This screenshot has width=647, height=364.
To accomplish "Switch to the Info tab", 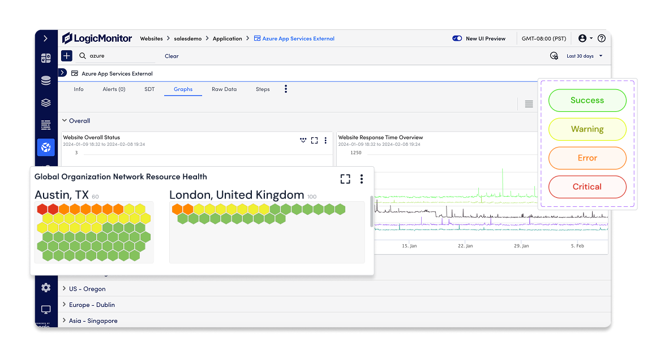I will (x=79, y=89).
